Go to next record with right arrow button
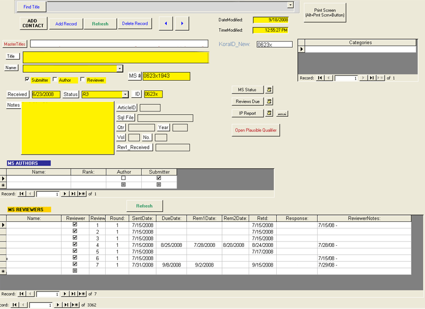425x309 pixels. click(182, 23)
